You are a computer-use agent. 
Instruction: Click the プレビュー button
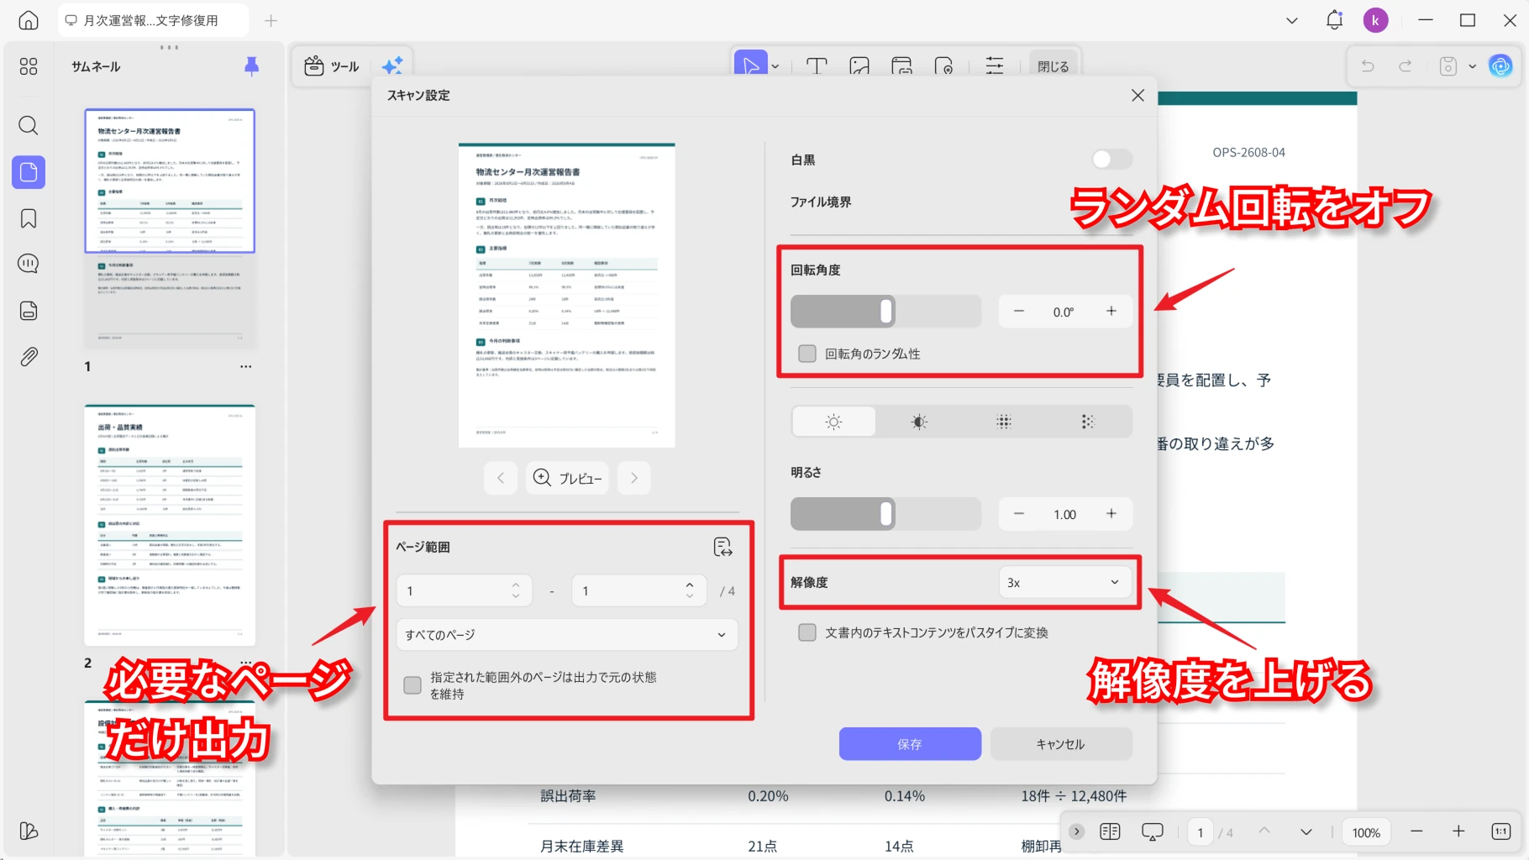coord(568,478)
